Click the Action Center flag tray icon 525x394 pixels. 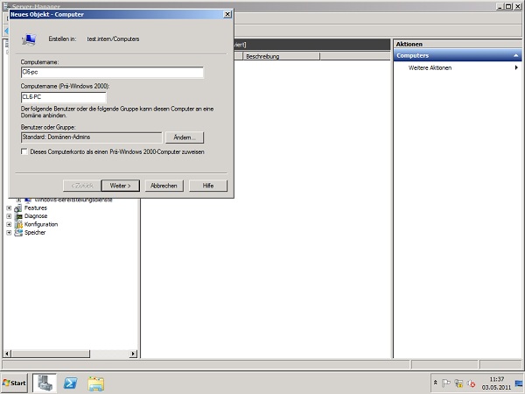(446, 383)
